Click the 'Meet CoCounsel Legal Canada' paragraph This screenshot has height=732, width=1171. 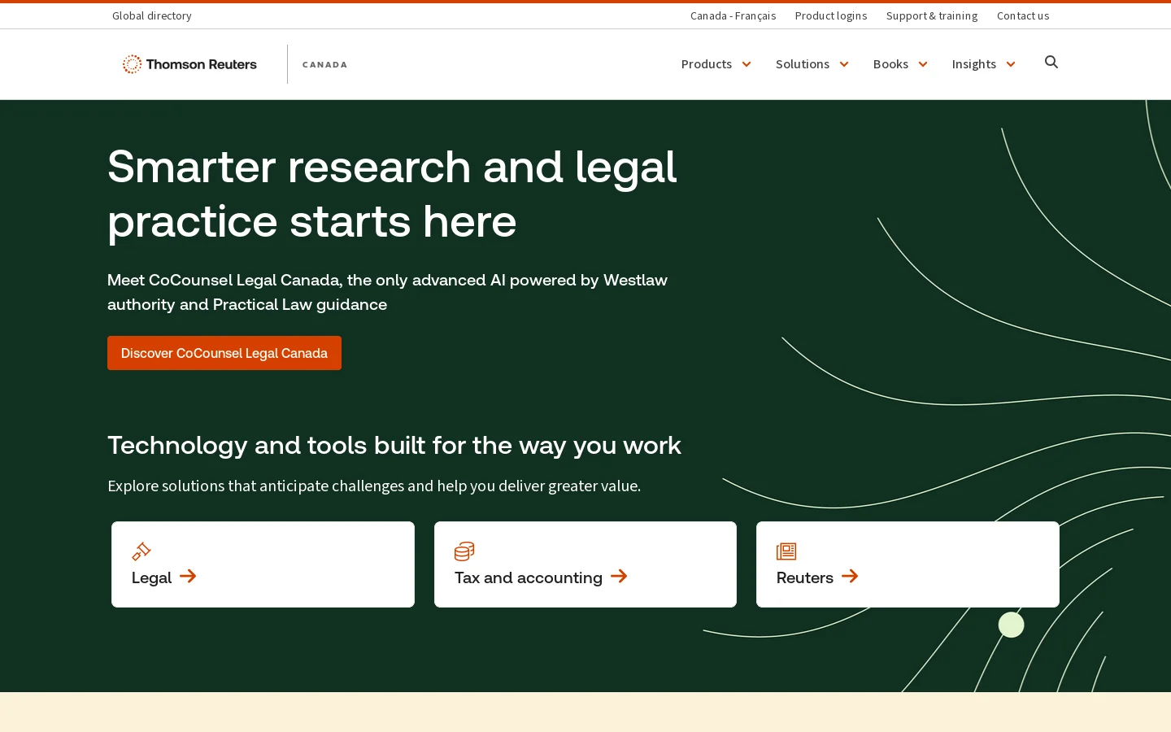(387, 292)
